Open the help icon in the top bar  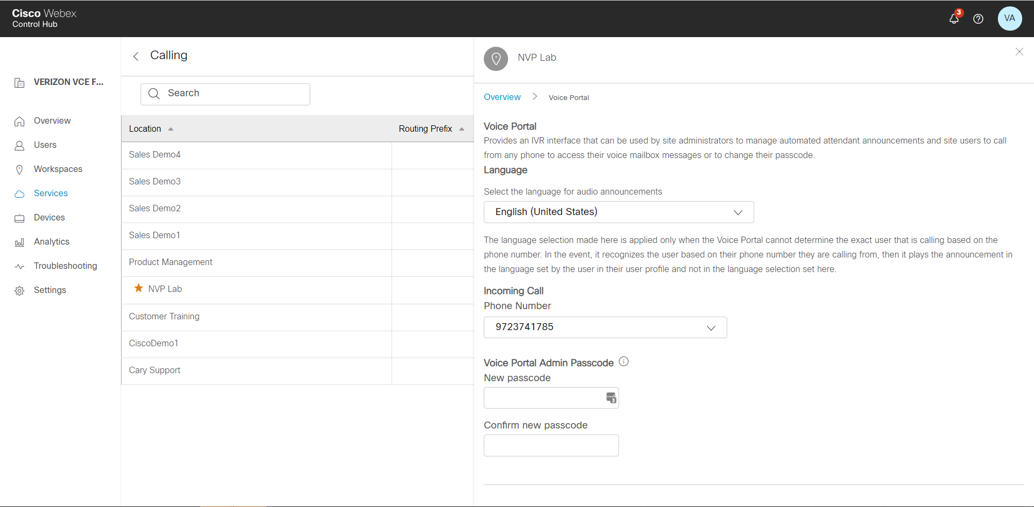pos(979,19)
